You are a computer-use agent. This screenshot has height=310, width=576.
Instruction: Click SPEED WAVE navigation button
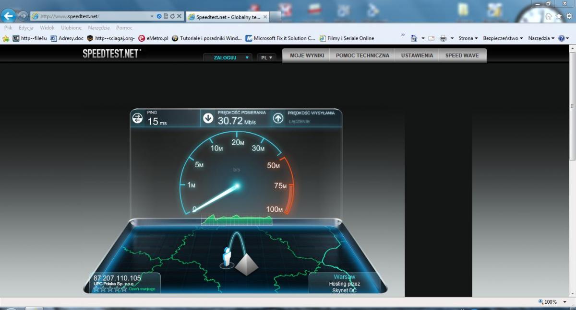(462, 56)
